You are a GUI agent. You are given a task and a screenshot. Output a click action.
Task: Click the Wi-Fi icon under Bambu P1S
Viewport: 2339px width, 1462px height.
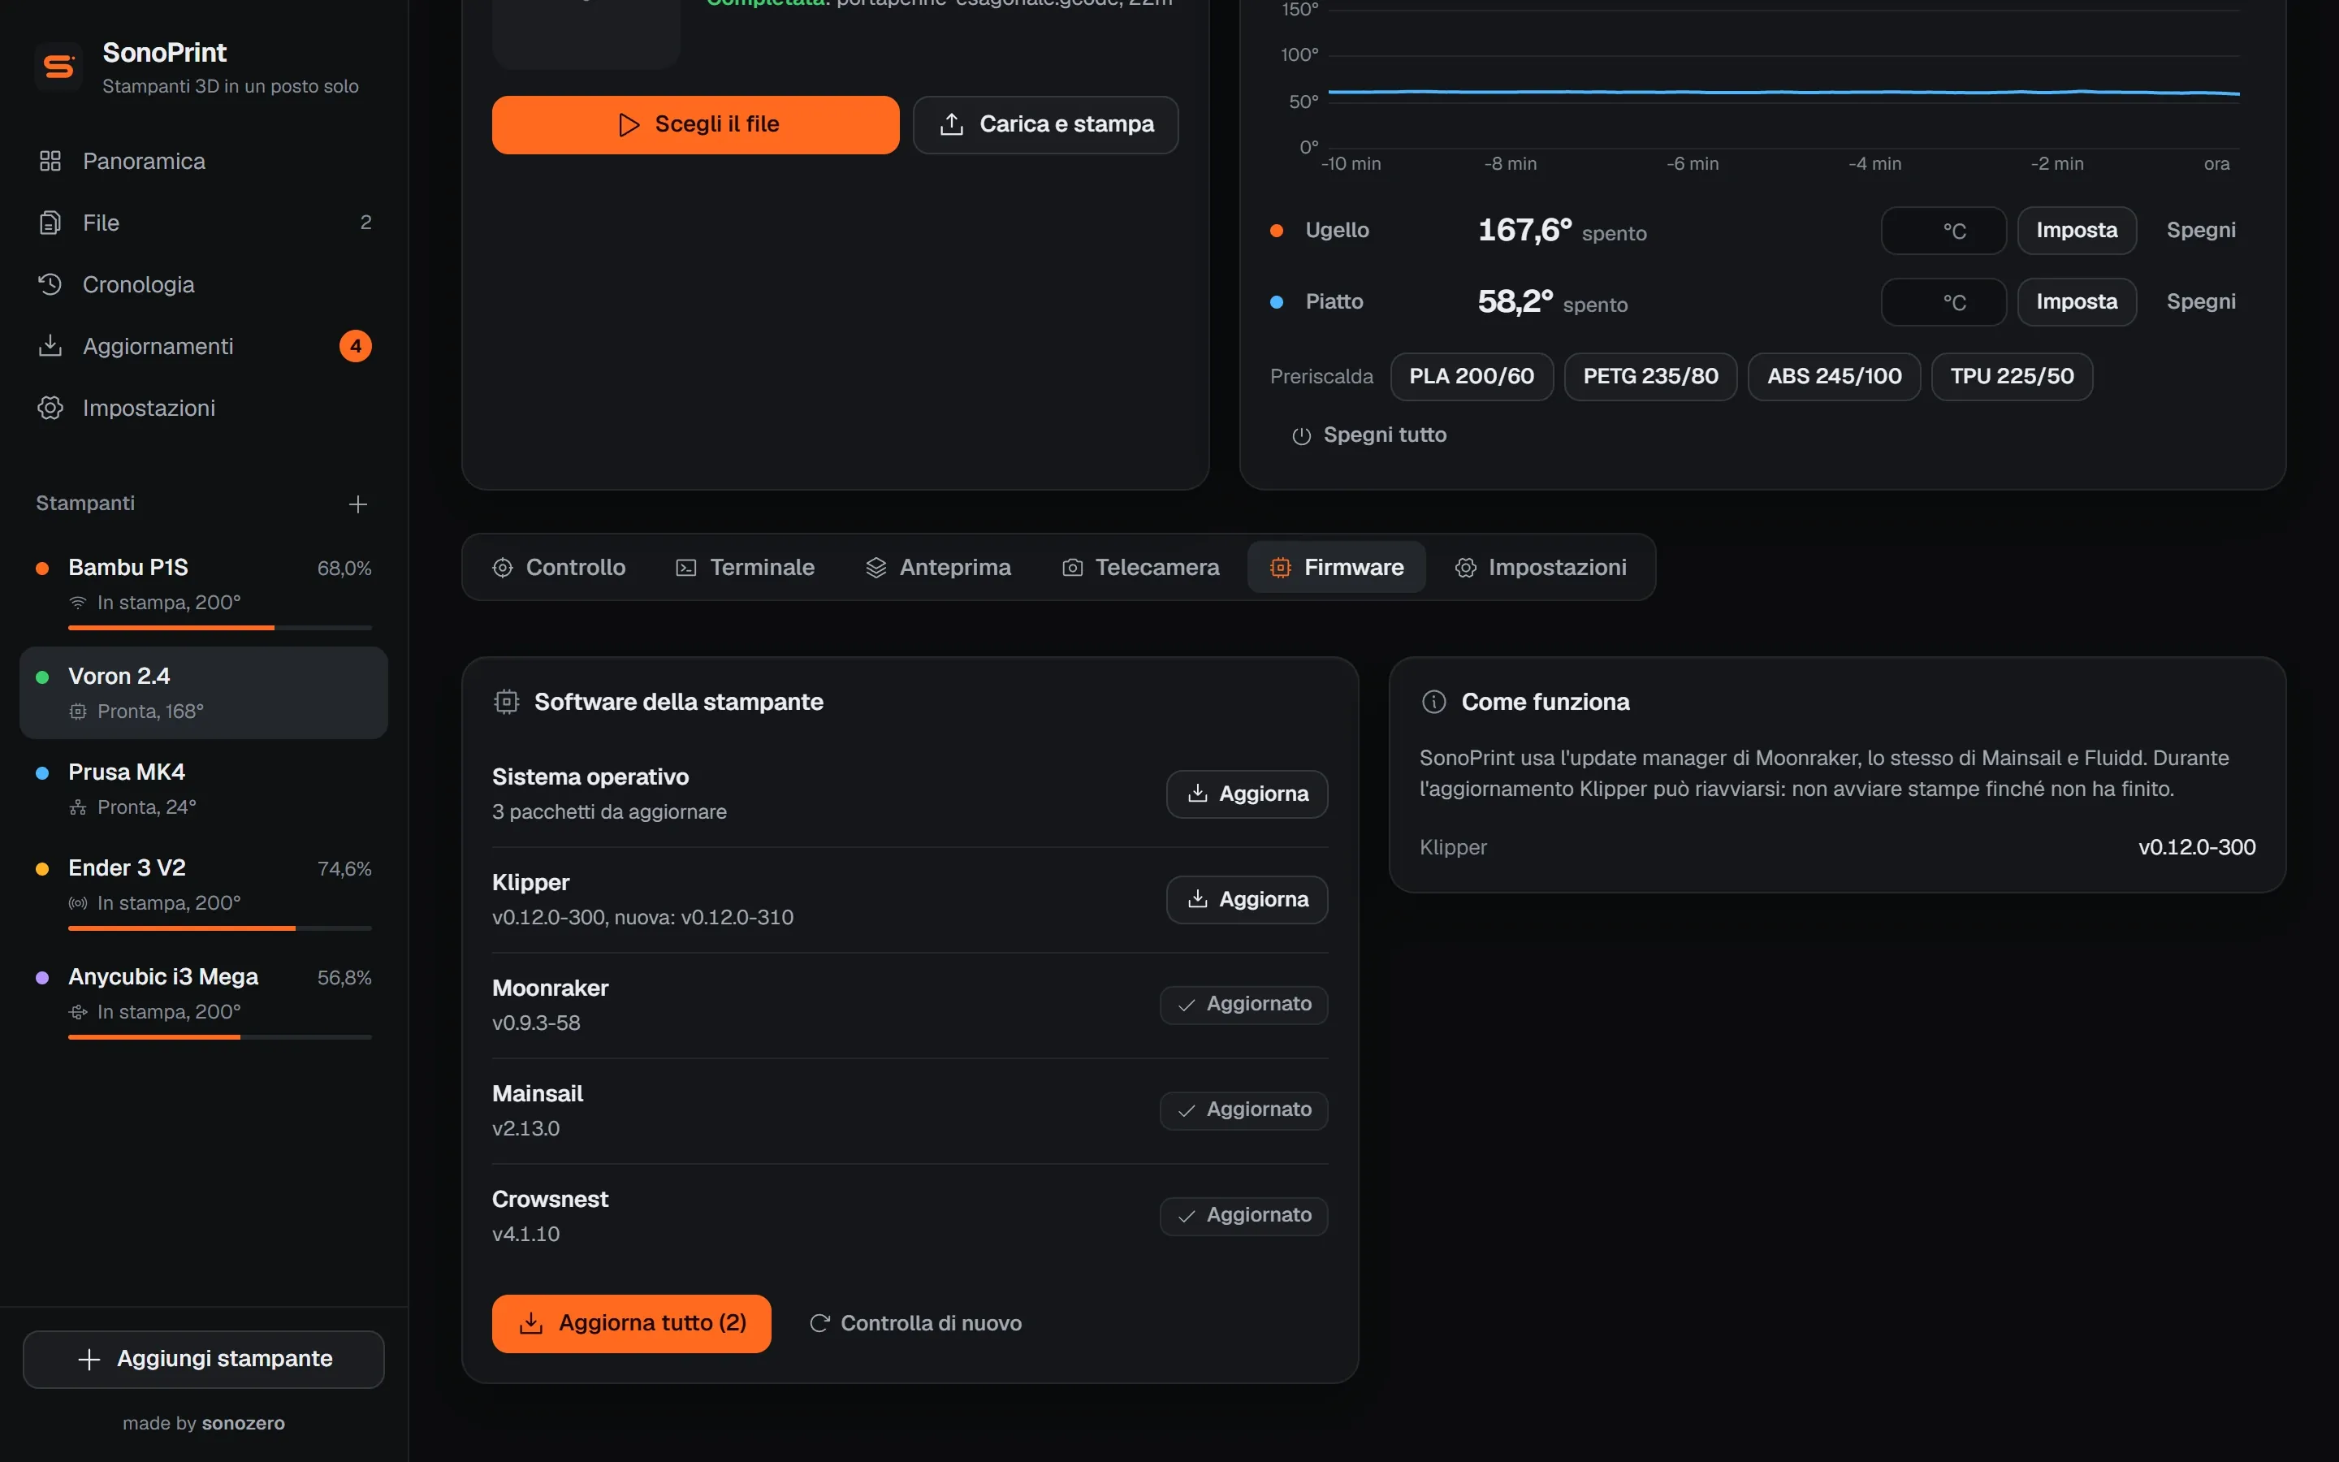(x=78, y=603)
